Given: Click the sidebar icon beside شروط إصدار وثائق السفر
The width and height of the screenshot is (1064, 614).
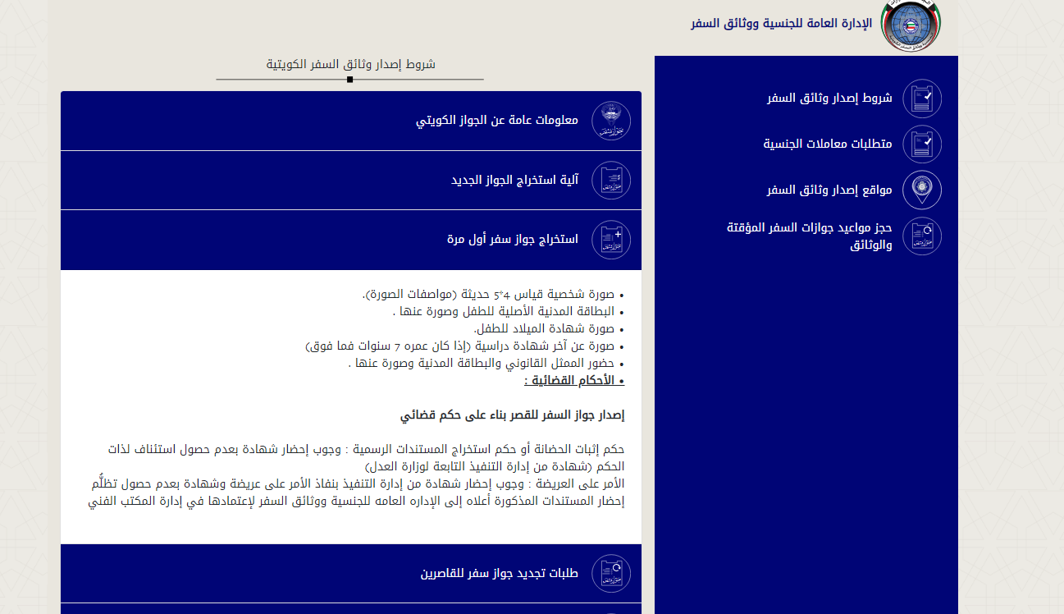Looking at the screenshot, I should tap(921, 99).
